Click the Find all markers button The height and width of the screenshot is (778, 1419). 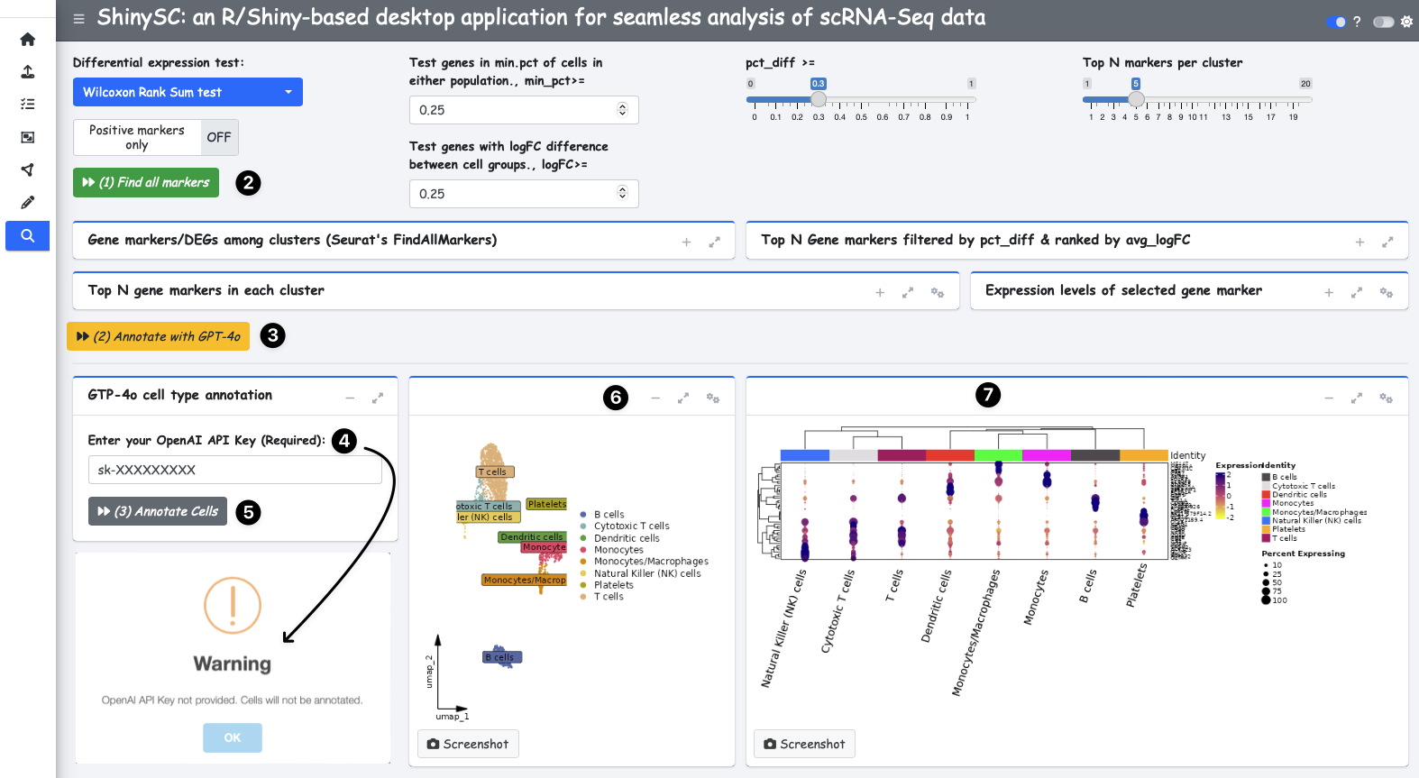click(146, 182)
